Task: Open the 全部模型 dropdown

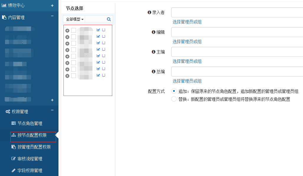Action: tap(74, 19)
